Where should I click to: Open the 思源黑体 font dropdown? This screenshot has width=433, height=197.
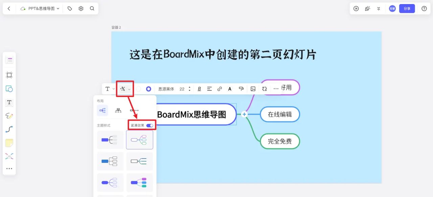166,89
